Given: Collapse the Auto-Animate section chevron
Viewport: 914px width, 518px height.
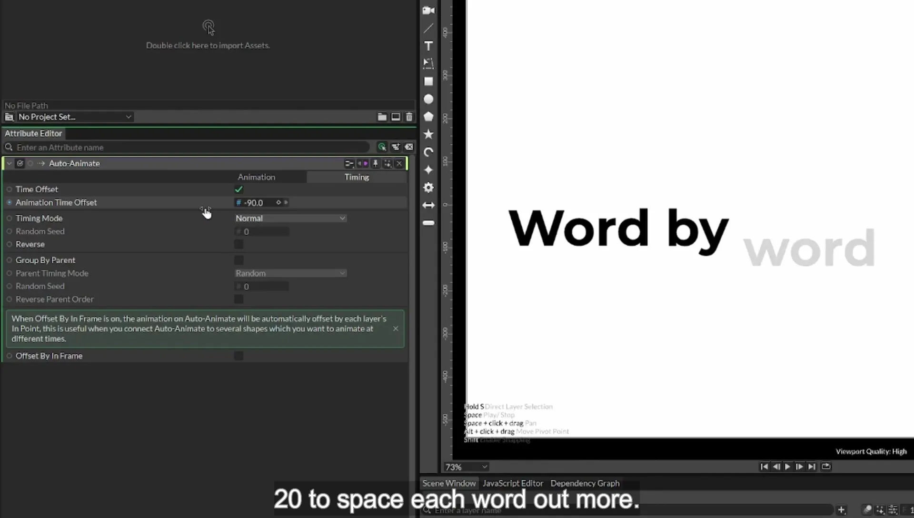Looking at the screenshot, I should 9,163.
